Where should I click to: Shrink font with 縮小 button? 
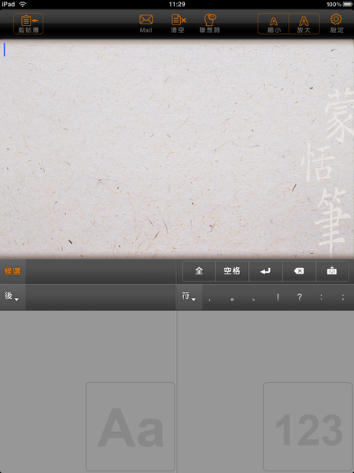[x=273, y=24]
